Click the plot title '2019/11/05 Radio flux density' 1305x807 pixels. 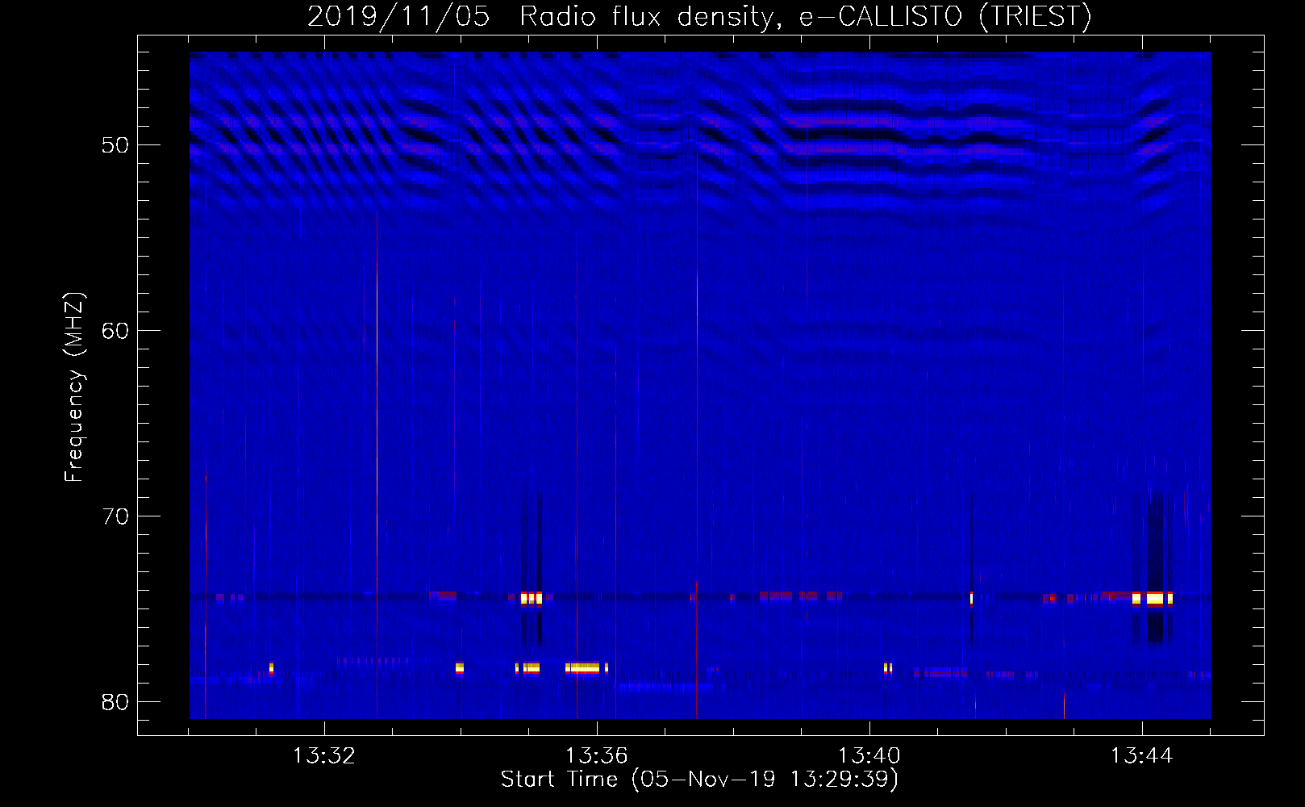(x=700, y=16)
